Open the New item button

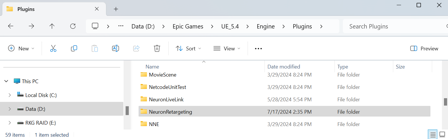[x=21, y=48]
